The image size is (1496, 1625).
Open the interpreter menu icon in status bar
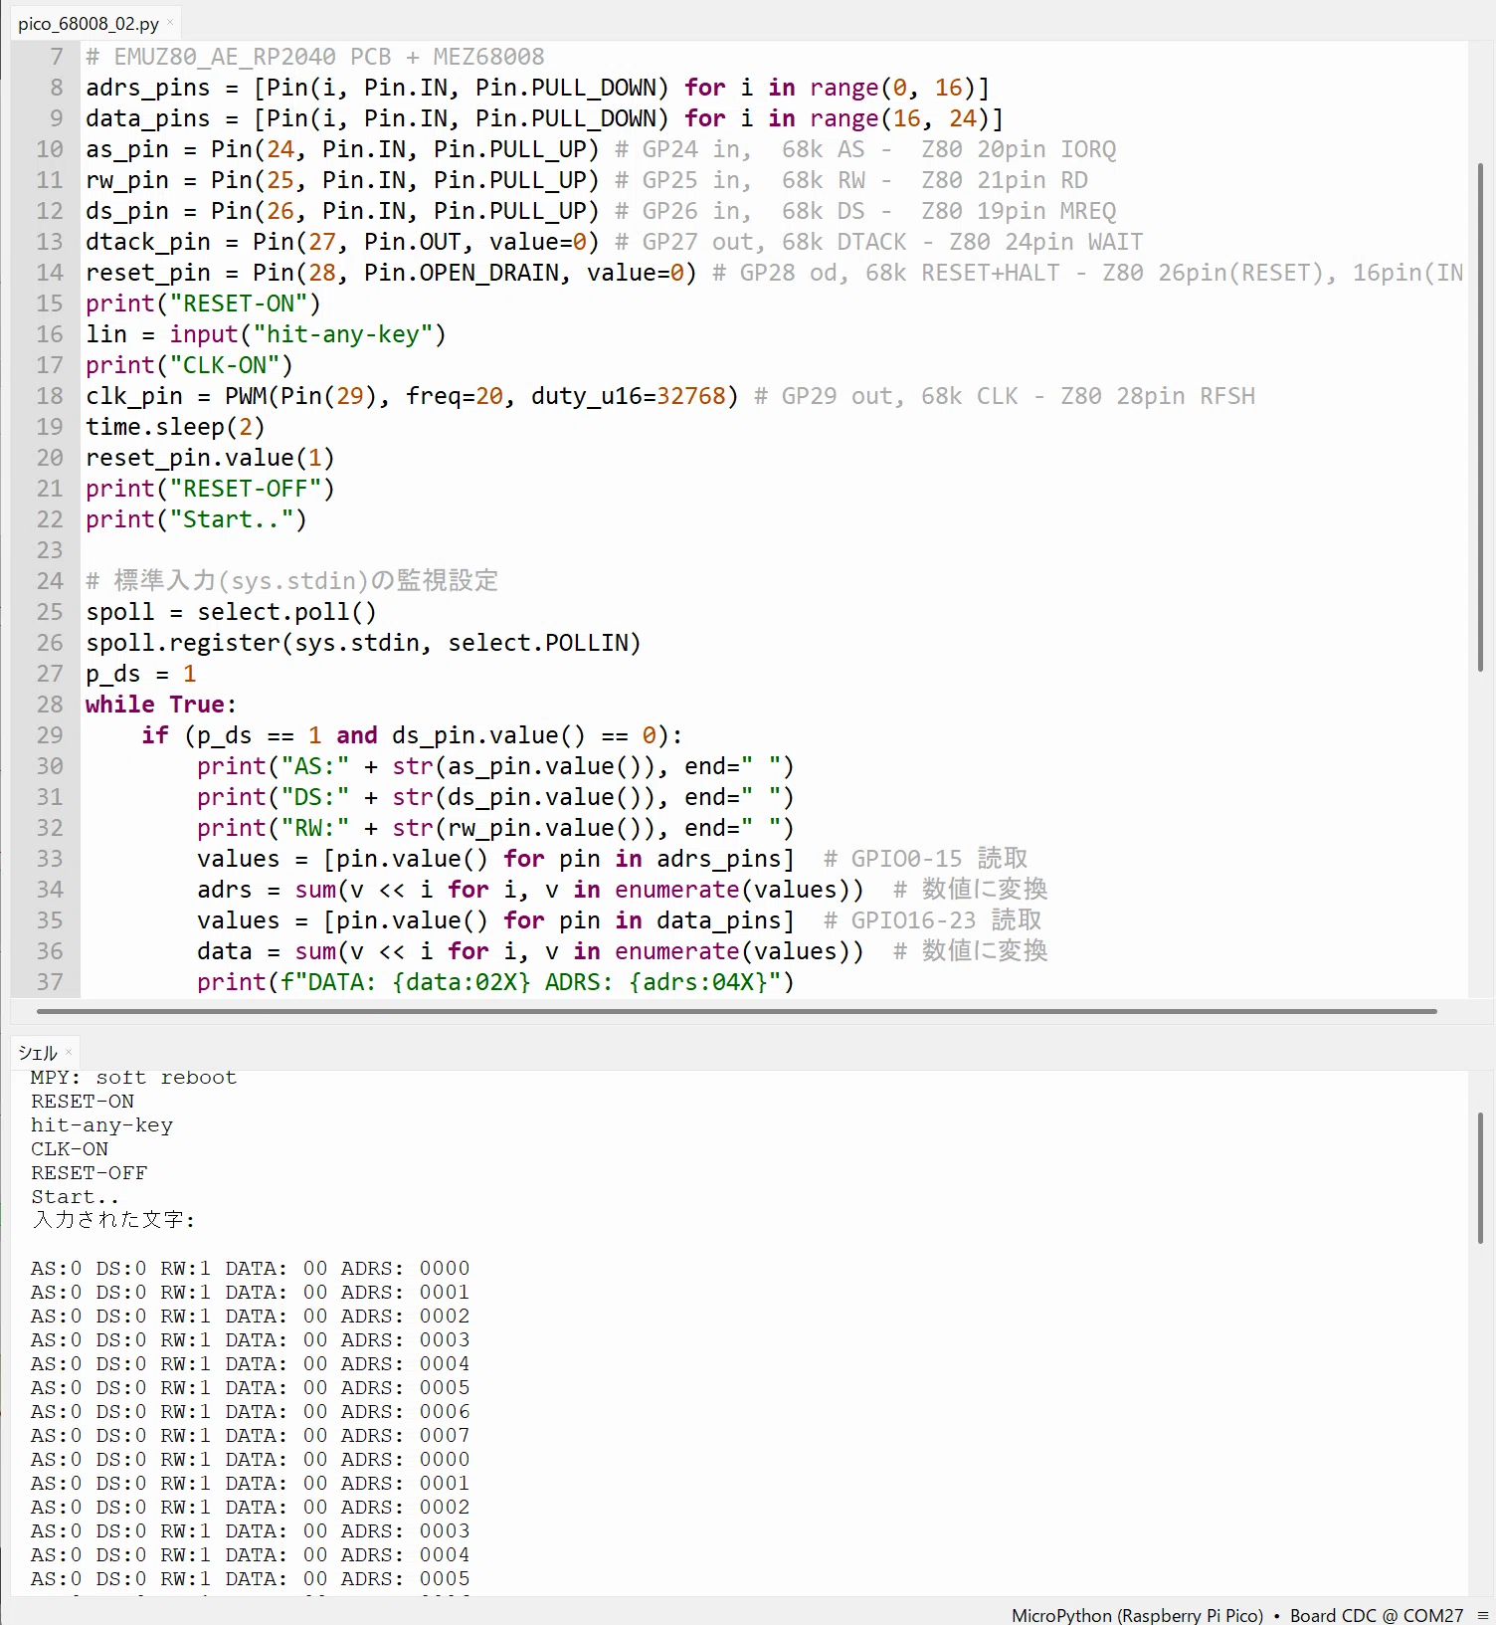coord(1482,1615)
